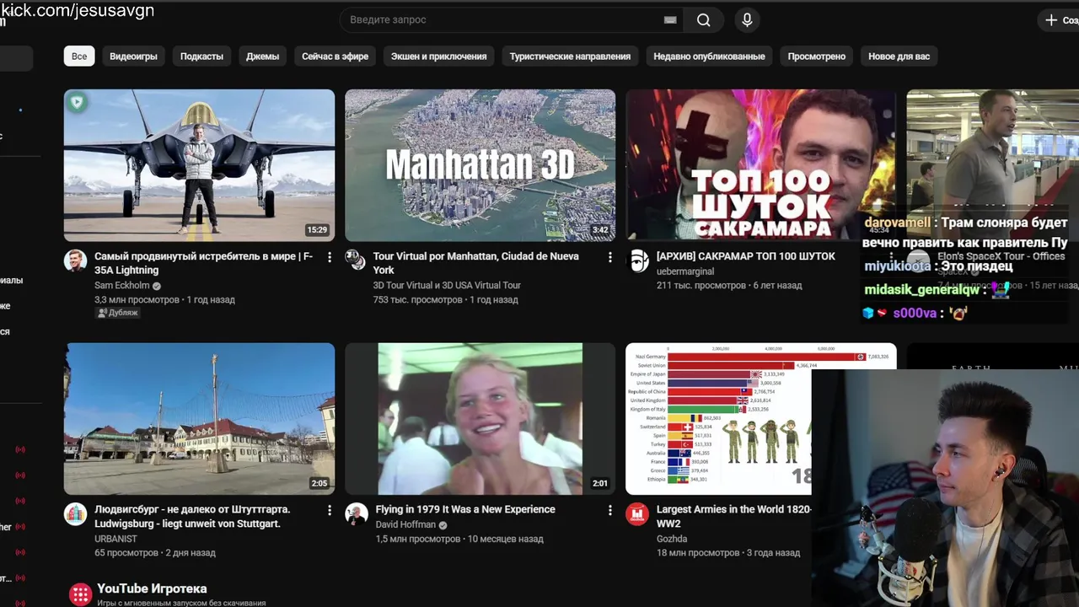Click 3D Tour Virtual и 3D USA channel name

click(x=447, y=286)
